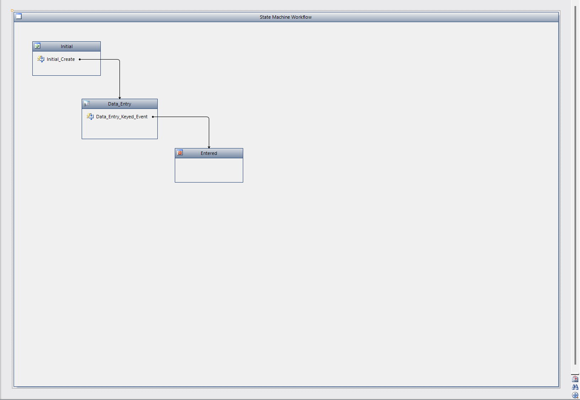The image size is (580, 400).
Task: Click the pan navigator icon
Action: (575, 395)
